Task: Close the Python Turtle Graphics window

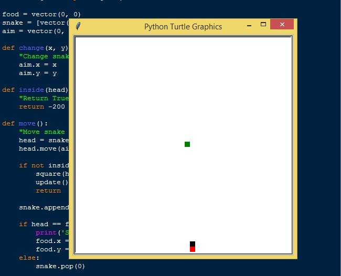Action: point(282,24)
